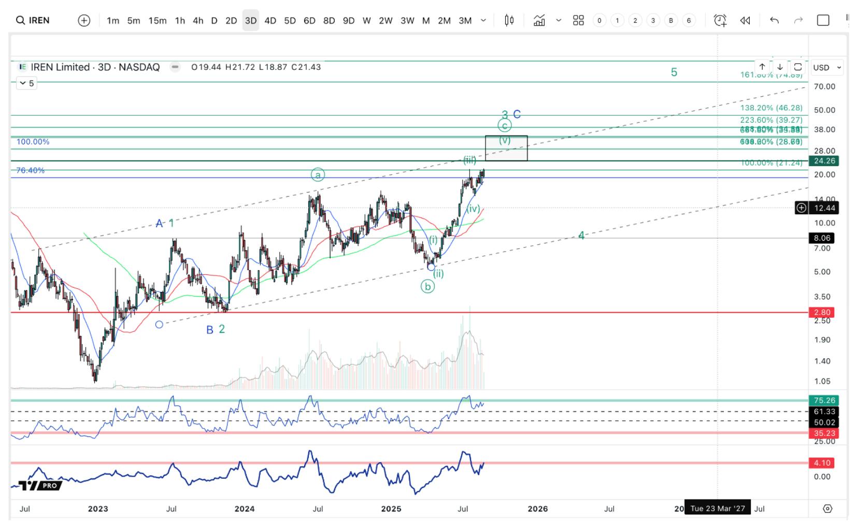Click the replay rewind icon
857x530 pixels.
tap(745, 20)
